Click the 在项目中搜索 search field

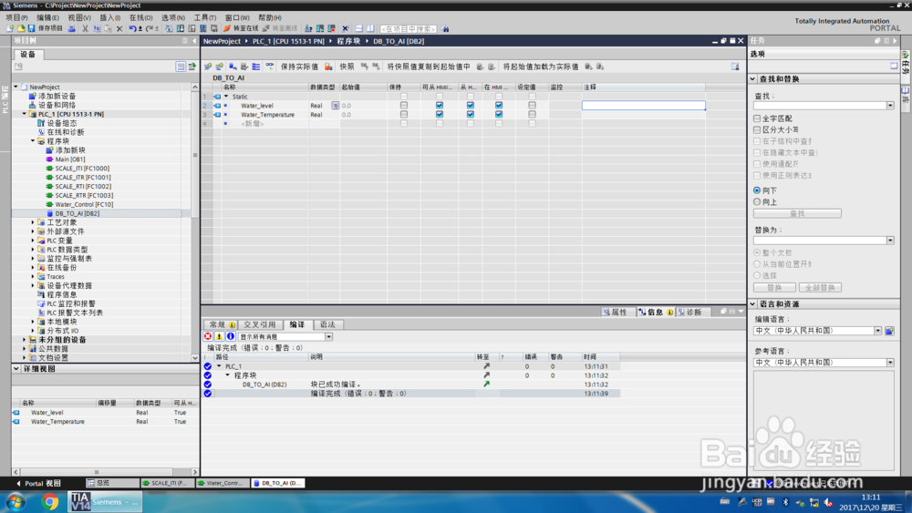coord(409,28)
